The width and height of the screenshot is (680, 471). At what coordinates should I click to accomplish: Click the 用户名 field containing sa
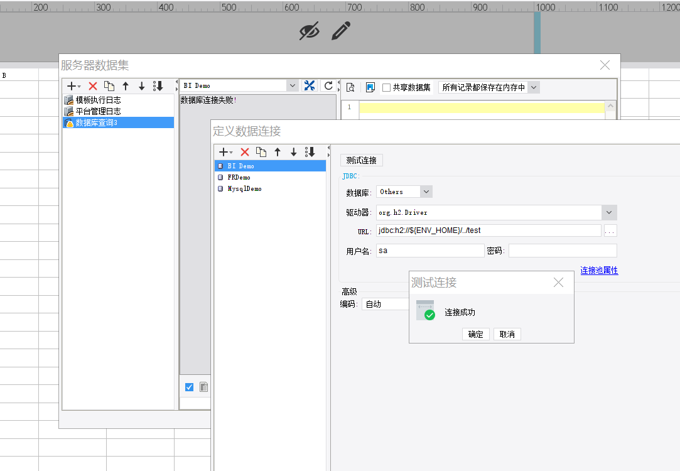430,251
